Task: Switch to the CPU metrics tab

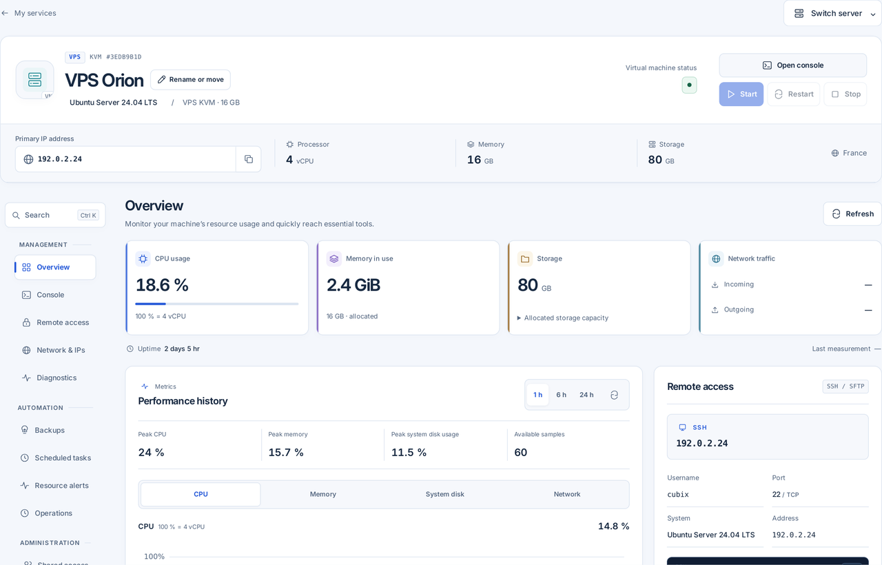Action: click(201, 495)
